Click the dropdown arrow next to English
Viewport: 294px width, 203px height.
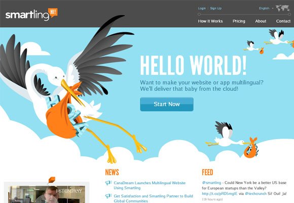tap(272, 8)
